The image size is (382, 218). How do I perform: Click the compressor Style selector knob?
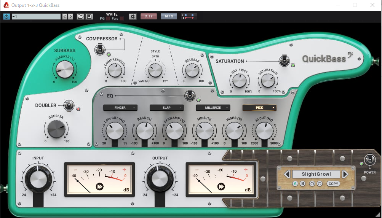pos(155,70)
